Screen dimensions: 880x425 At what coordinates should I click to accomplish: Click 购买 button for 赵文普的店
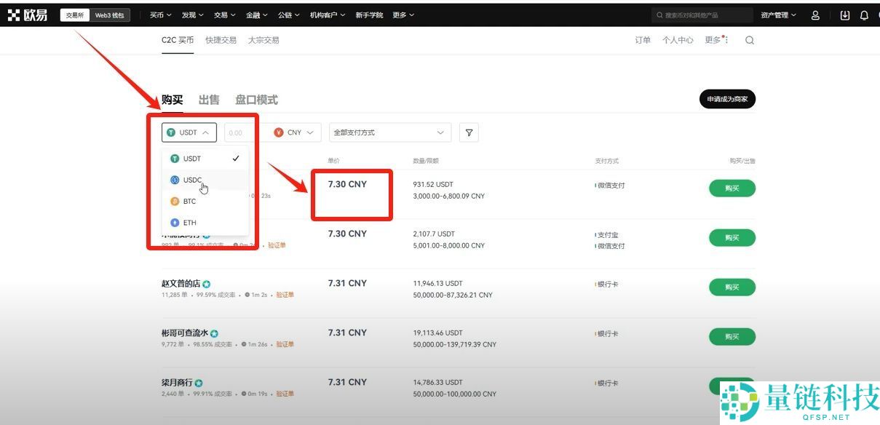point(732,287)
